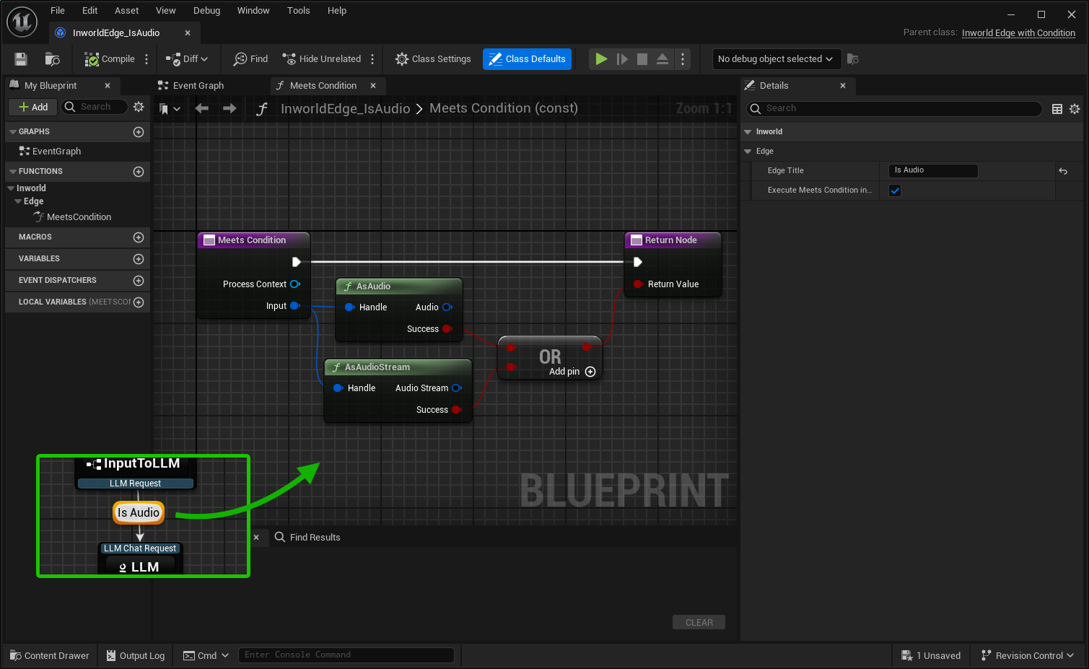Compile the blueprint
Image resolution: width=1089 pixels, height=669 pixels.
[x=110, y=59]
